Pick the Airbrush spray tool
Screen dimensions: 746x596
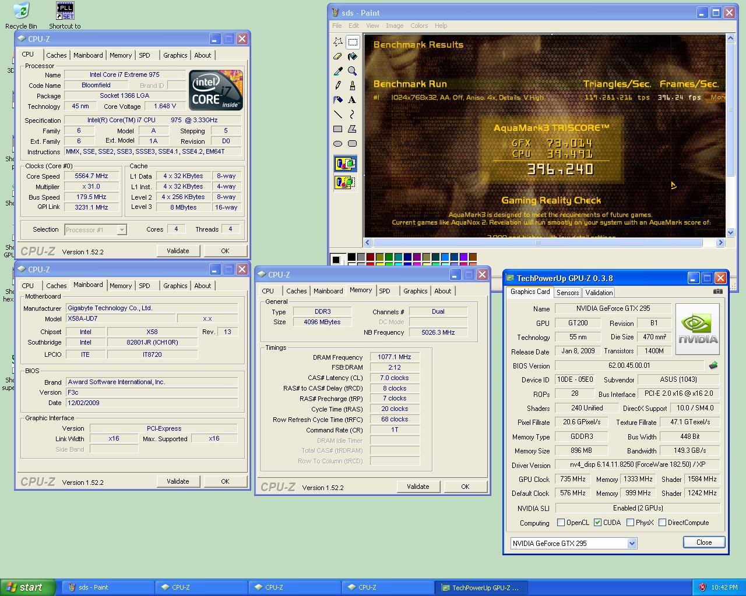338,100
